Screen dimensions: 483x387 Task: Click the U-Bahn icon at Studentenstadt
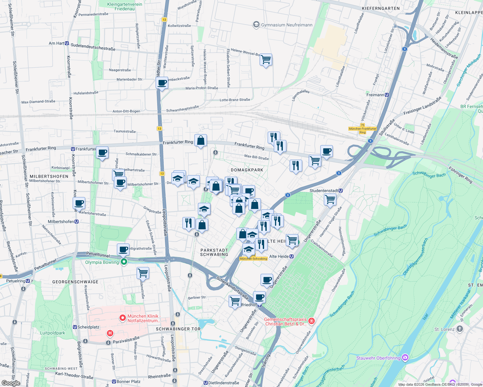pos(340,191)
